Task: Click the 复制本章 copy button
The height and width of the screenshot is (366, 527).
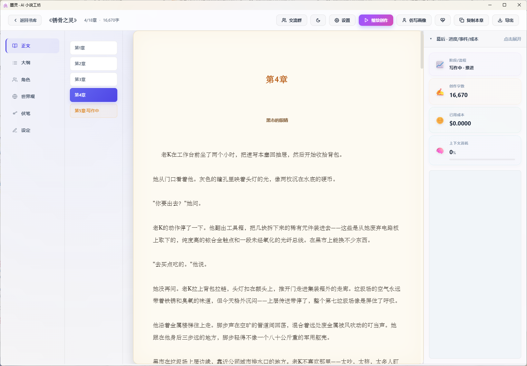Action: (x=471, y=20)
